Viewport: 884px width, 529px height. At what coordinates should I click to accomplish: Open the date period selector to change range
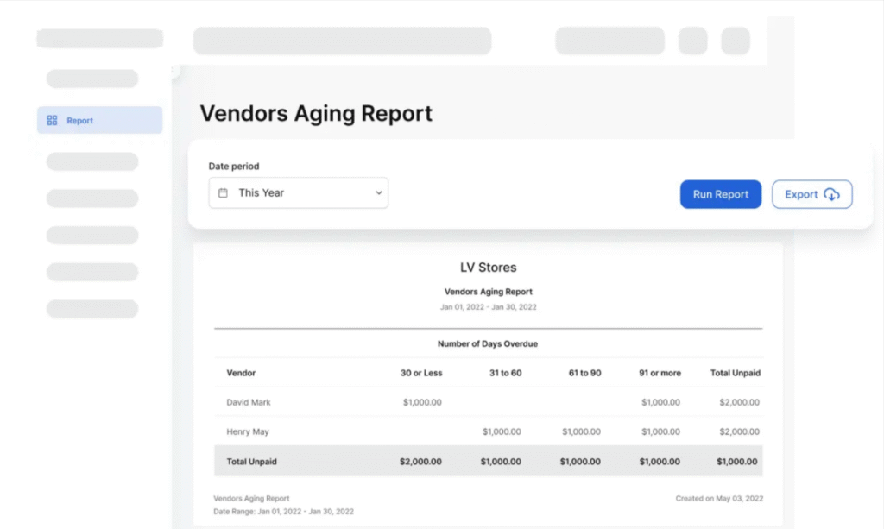coord(298,192)
